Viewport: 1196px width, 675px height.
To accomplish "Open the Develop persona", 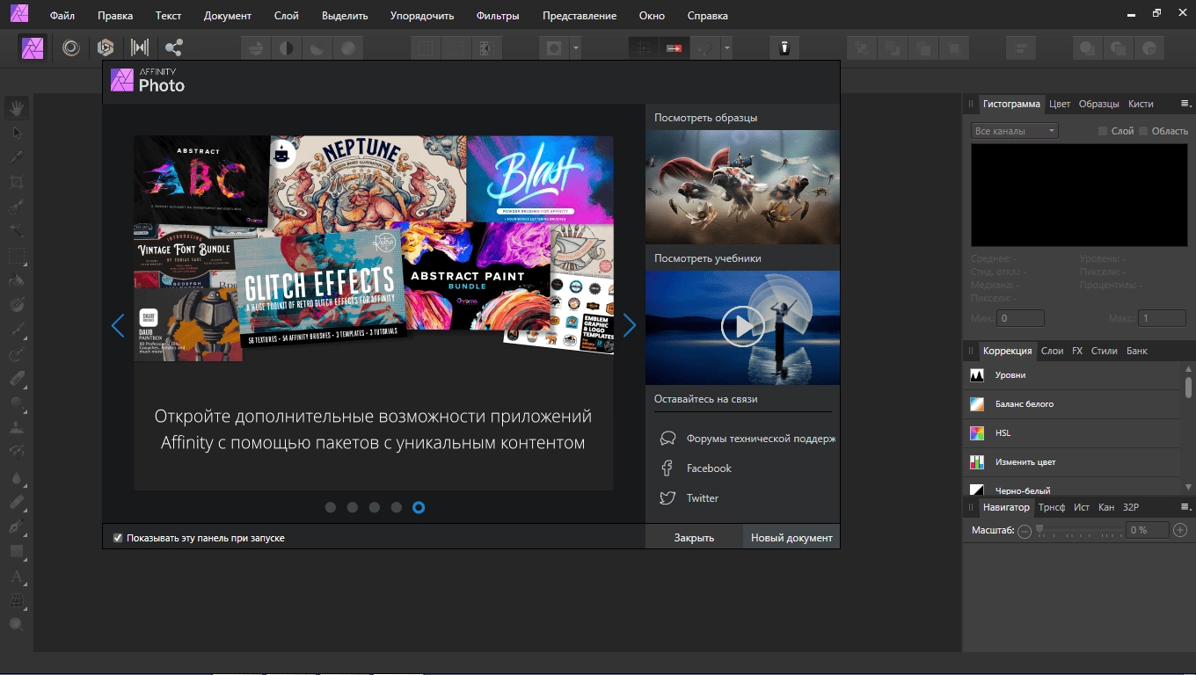I will [106, 47].
